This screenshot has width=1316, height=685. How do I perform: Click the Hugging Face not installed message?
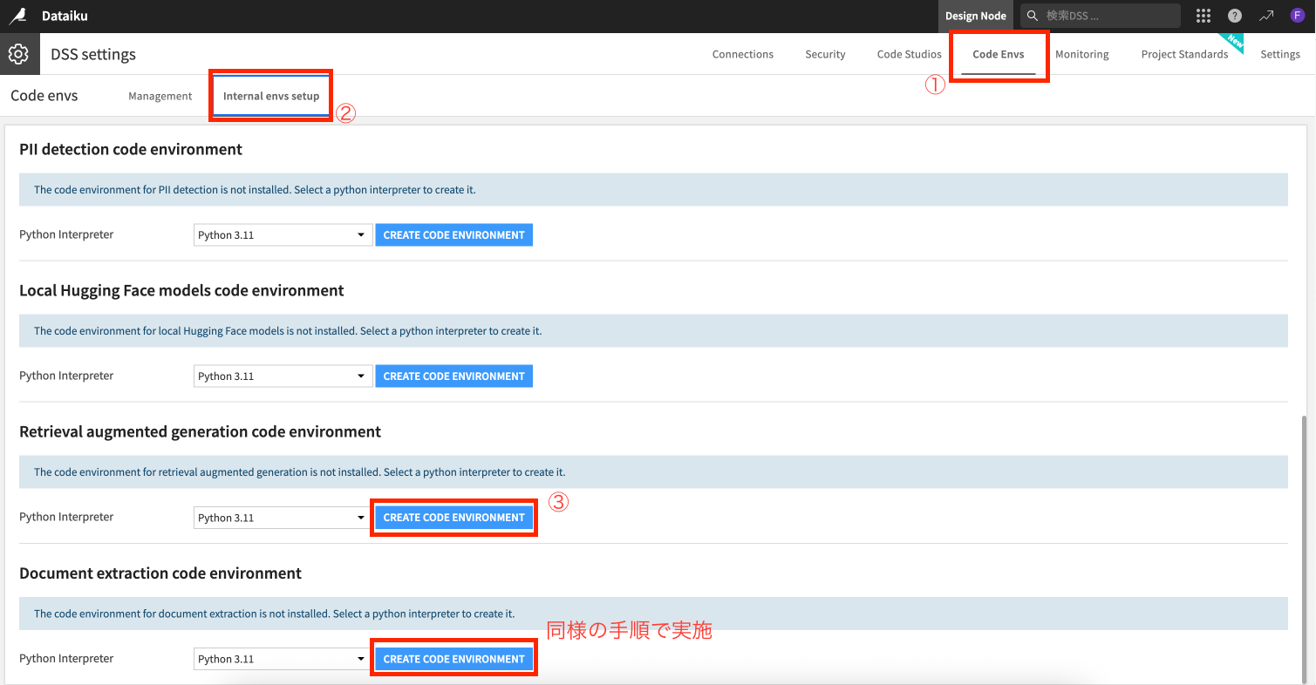pos(288,331)
